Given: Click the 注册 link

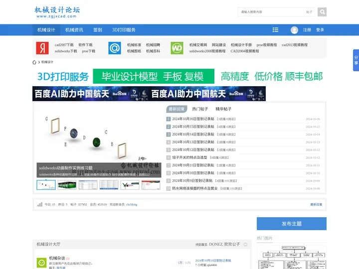Looking at the screenshot, I should (x=307, y=30).
